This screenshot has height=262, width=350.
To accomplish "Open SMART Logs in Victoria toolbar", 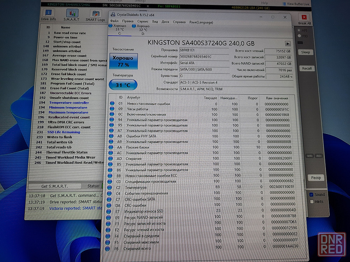I will click(95, 16).
